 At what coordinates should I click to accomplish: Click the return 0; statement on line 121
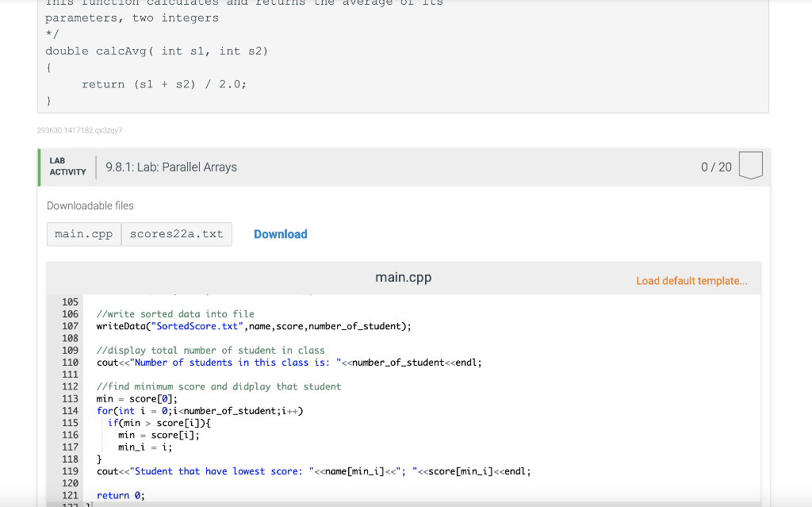[117, 495]
